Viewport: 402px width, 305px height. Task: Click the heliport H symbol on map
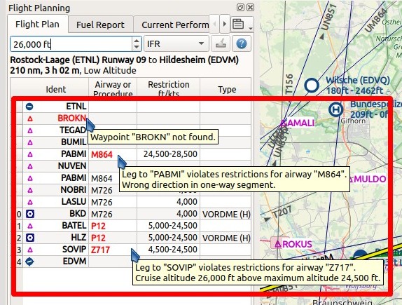pyautogui.click(x=336, y=109)
